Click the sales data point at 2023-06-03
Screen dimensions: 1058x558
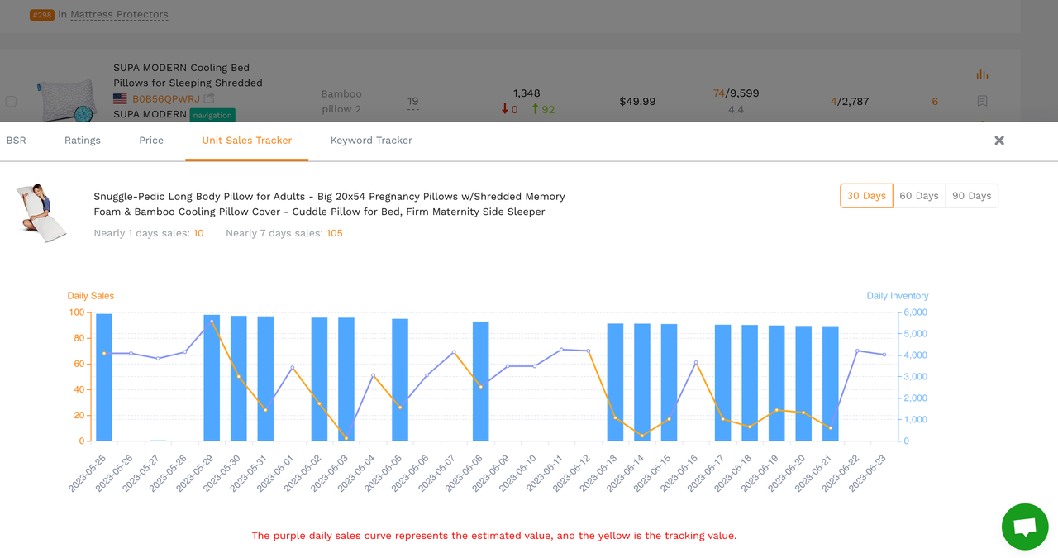[x=346, y=438]
